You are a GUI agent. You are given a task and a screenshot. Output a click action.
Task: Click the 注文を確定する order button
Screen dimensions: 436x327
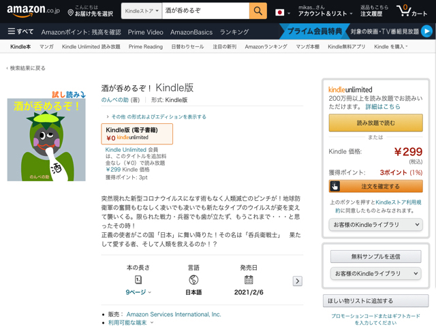(375, 186)
